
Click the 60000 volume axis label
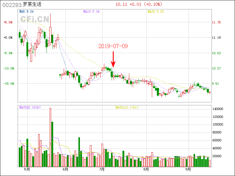point(217,140)
